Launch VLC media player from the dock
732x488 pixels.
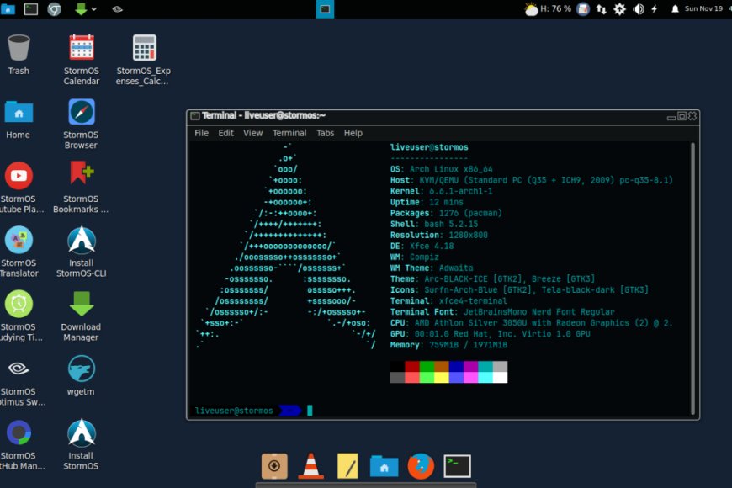coord(310,464)
